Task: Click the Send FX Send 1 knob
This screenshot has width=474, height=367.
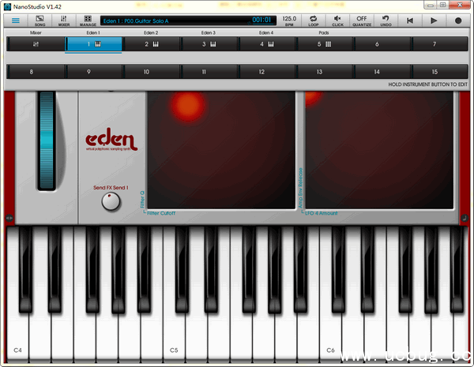Action: click(x=111, y=202)
